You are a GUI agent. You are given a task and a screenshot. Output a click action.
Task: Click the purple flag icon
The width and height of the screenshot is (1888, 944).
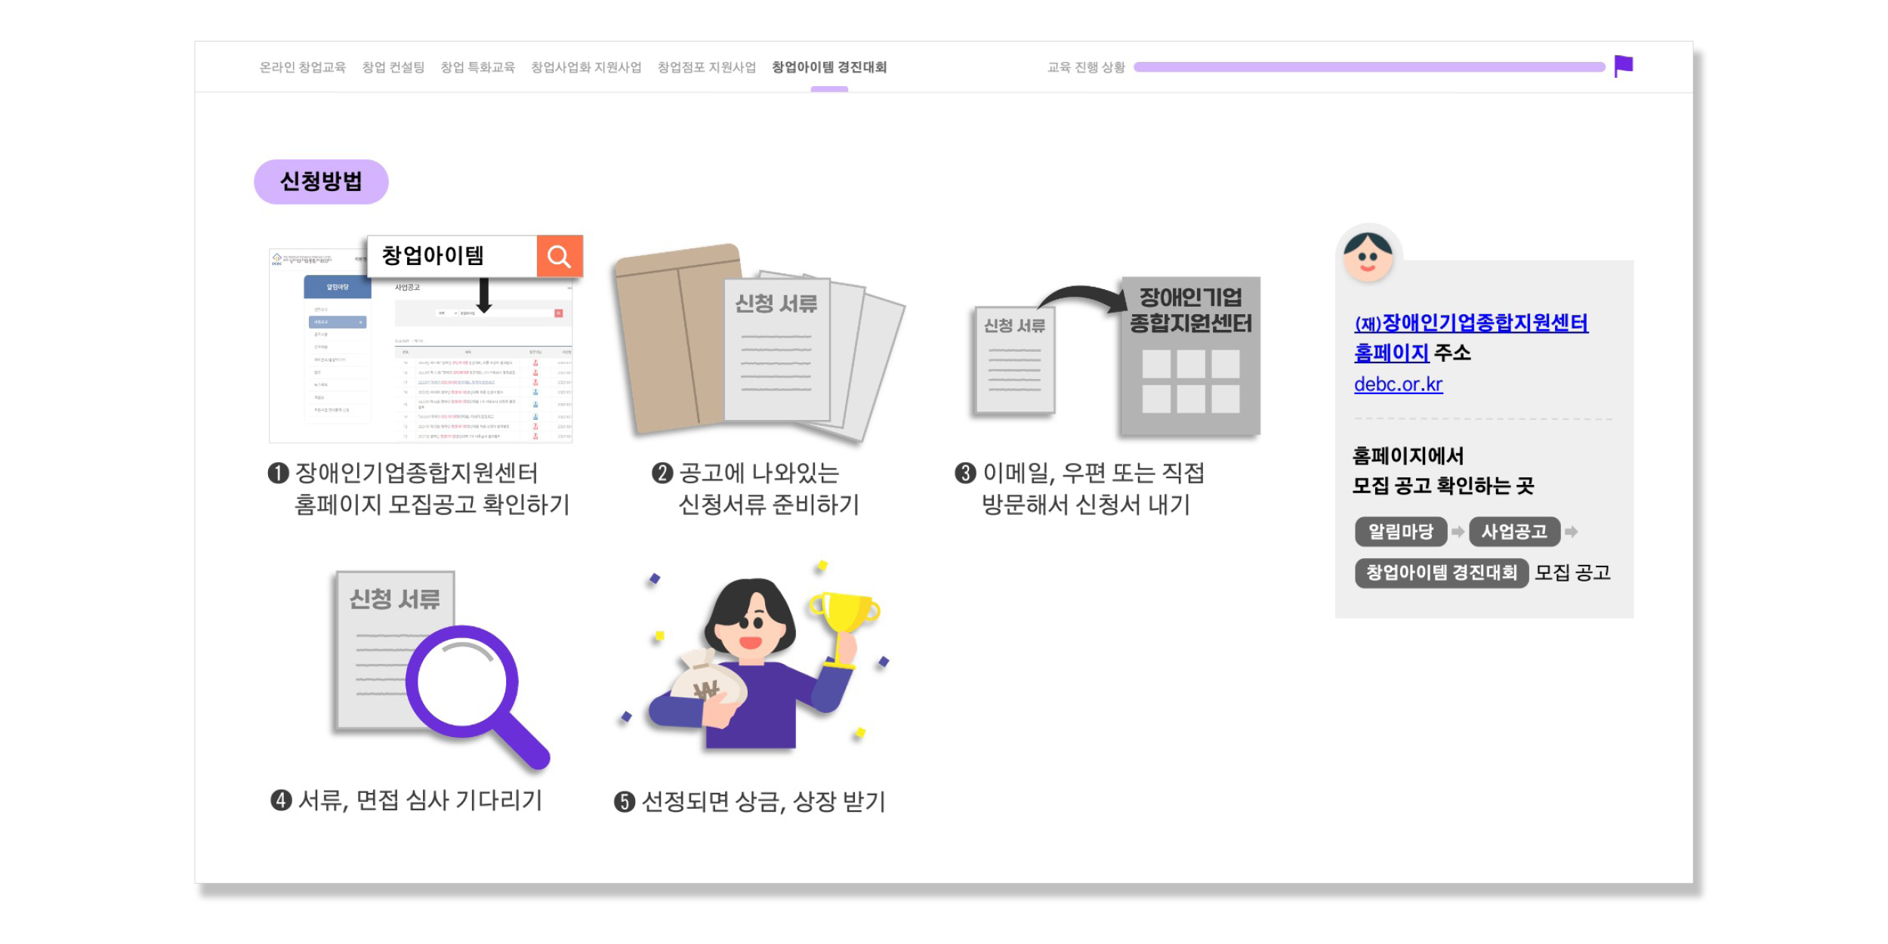pyautogui.click(x=1623, y=66)
